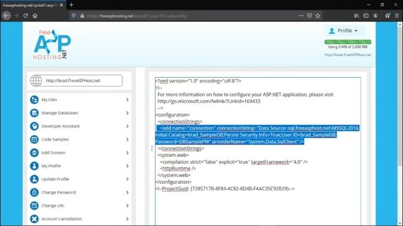This screenshot has height=226, width=403.
Task: Open the tracking protection shield icon
Action: 74,16
